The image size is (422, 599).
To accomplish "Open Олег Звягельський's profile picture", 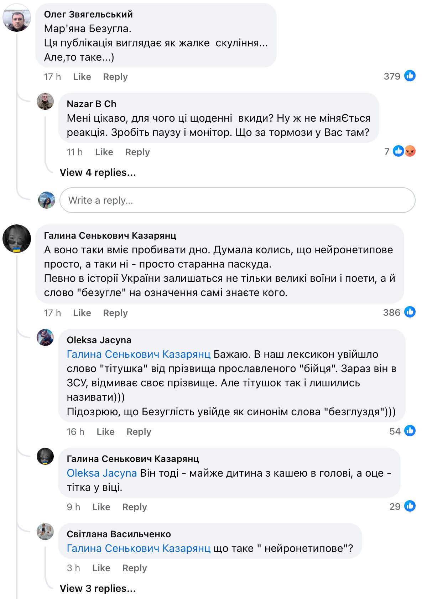I will point(16,18).
